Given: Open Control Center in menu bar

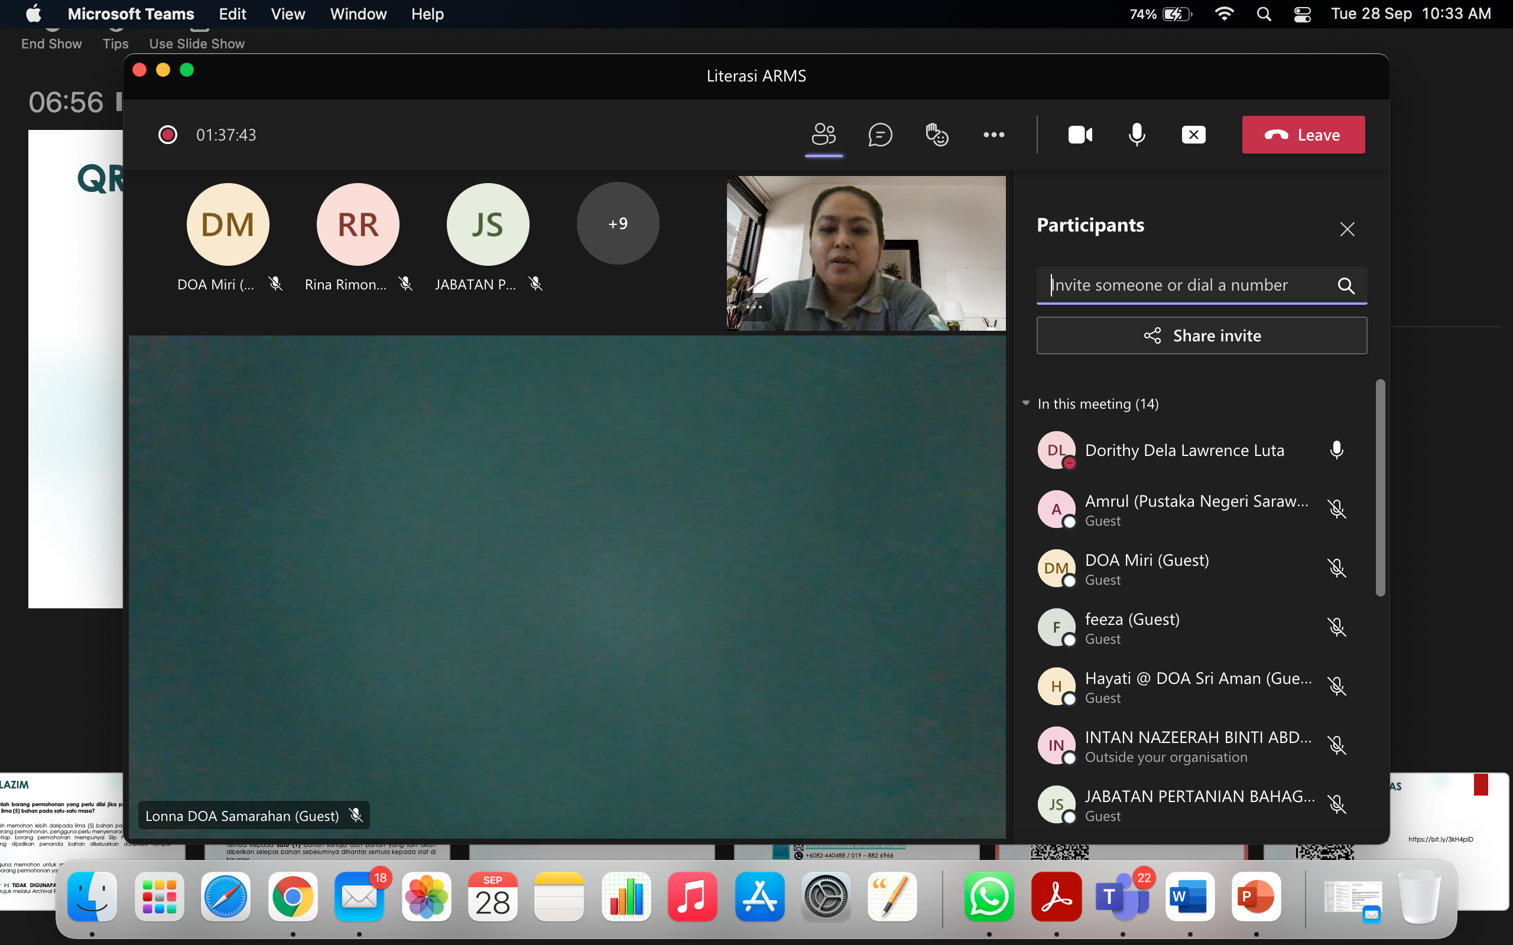Looking at the screenshot, I should point(1303,14).
